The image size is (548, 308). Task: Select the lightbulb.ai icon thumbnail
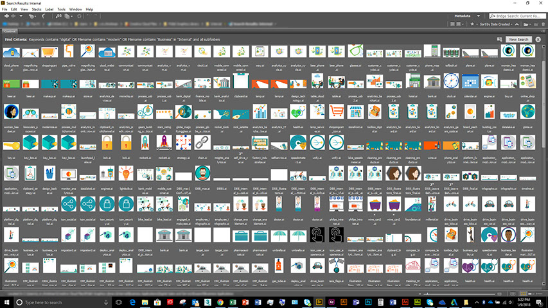coord(126,173)
